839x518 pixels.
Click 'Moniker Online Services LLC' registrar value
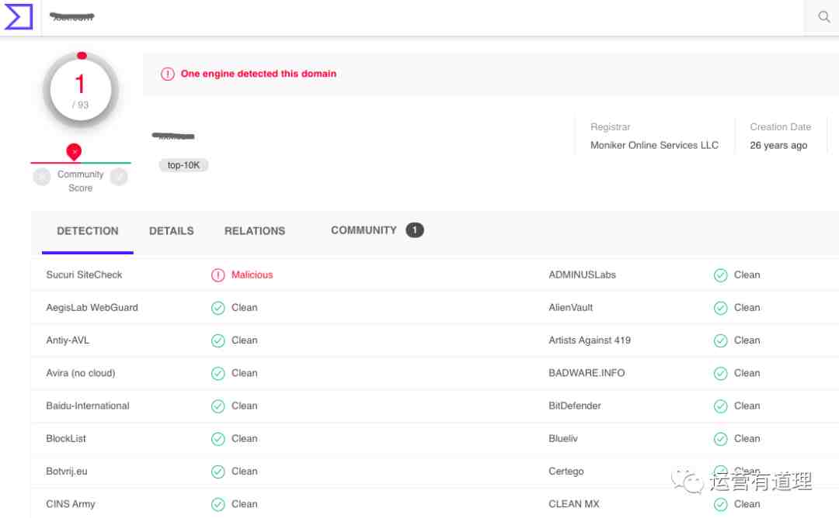pyautogui.click(x=654, y=145)
